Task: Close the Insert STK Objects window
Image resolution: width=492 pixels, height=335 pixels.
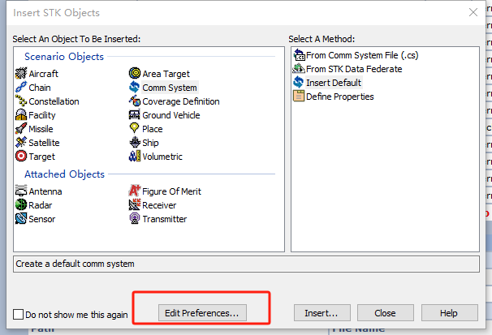Action: point(473,12)
